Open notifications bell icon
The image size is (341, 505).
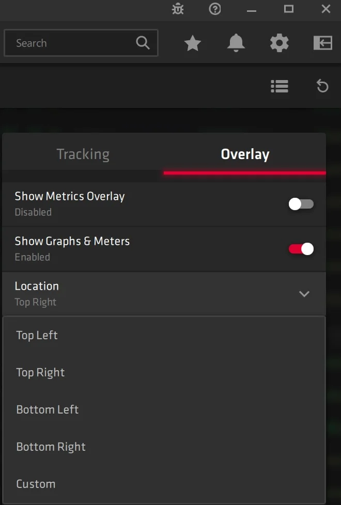236,42
